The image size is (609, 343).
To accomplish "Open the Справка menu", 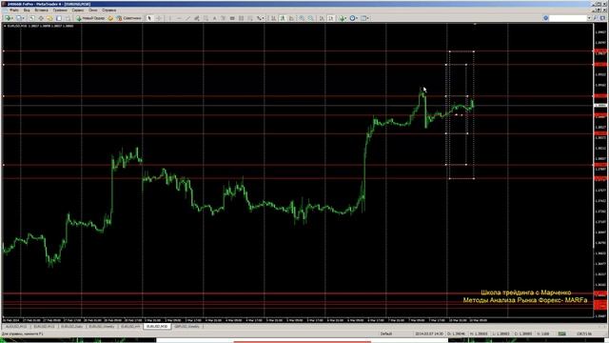I will point(108,10).
